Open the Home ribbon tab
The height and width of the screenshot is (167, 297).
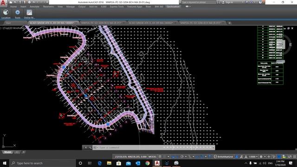pyautogui.click(x=13, y=6)
